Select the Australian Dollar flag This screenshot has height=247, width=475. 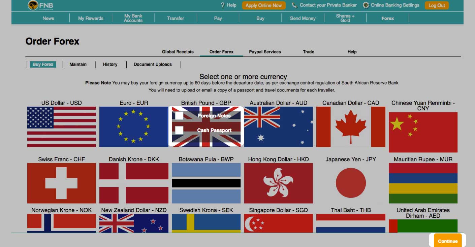click(278, 127)
